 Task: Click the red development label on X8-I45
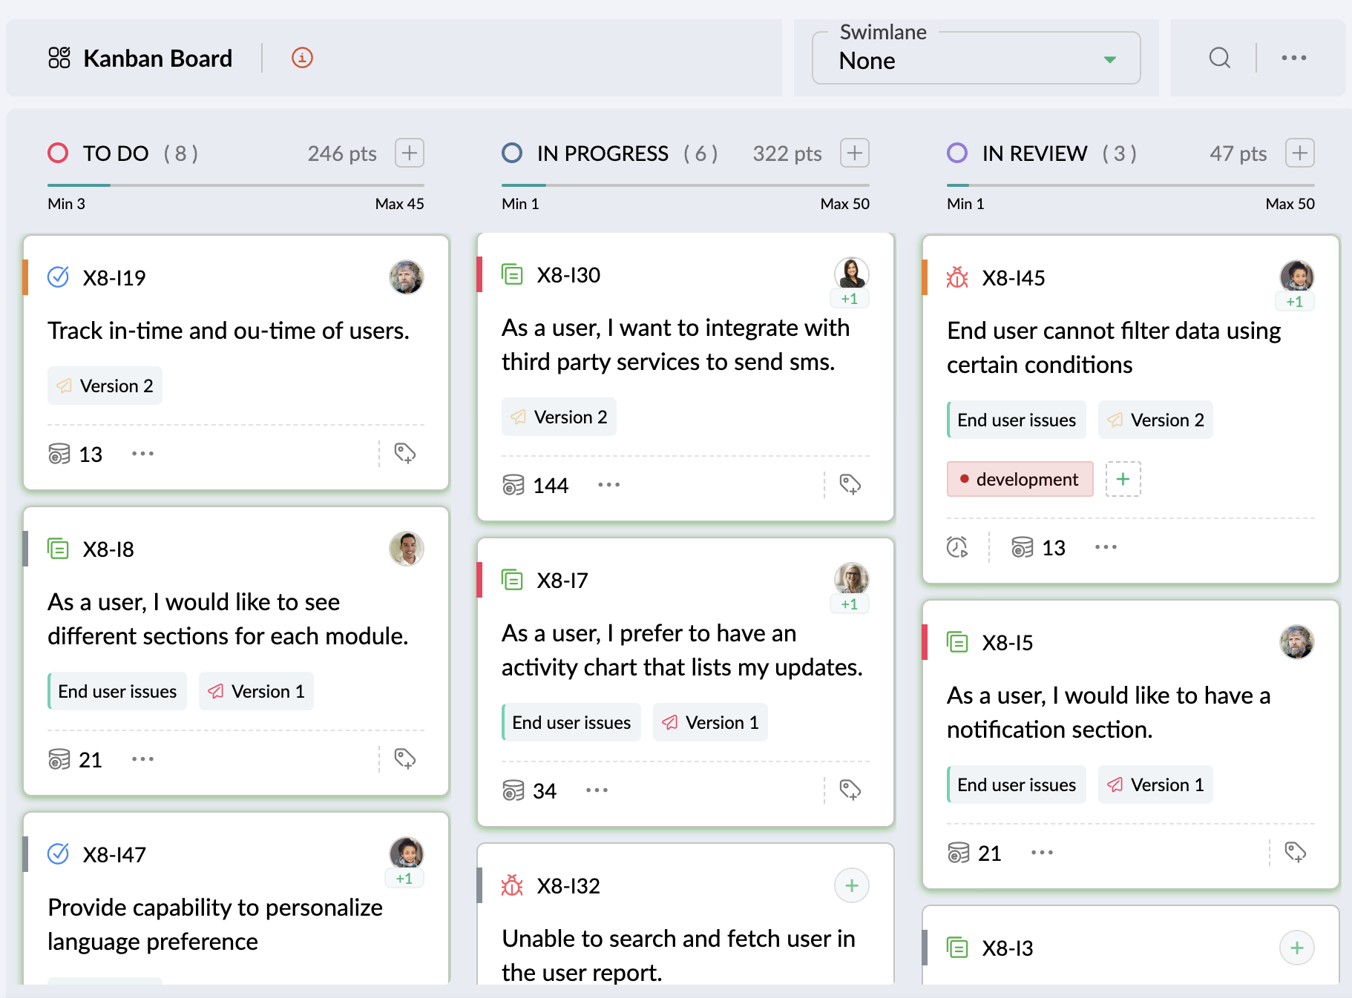tap(1020, 479)
